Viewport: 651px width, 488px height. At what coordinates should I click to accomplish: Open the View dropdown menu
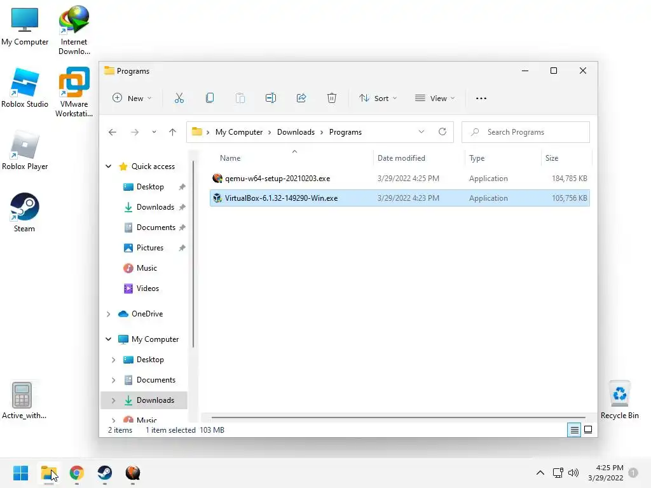[x=435, y=98]
